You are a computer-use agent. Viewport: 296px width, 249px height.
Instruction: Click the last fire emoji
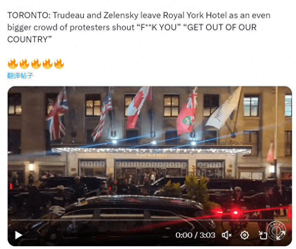pyautogui.click(x=59, y=64)
